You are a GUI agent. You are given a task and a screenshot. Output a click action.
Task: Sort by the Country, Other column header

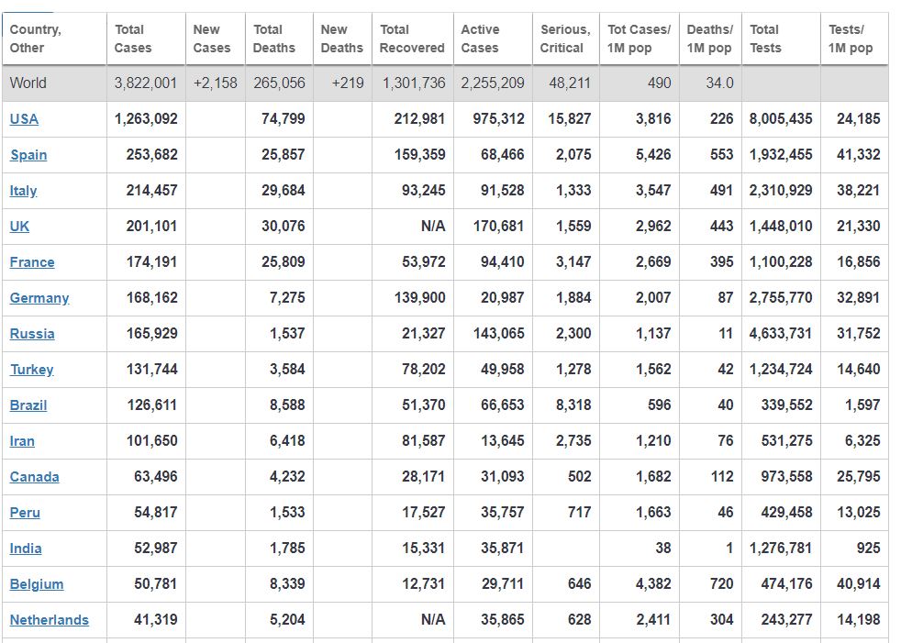pos(54,39)
